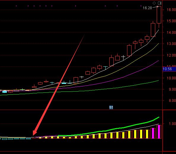
Task: Open the 财 finance info marker
Action: (x=111, y=108)
